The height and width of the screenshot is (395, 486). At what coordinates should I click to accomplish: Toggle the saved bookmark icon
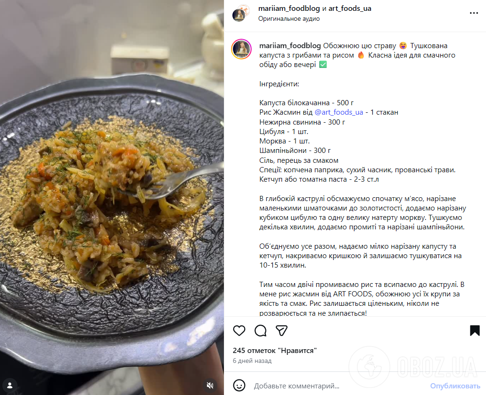point(475,330)
